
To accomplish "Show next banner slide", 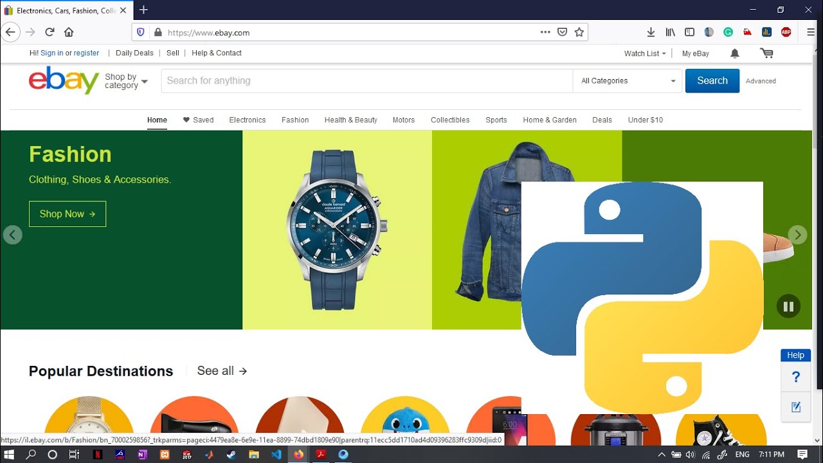I will [797, 235].
